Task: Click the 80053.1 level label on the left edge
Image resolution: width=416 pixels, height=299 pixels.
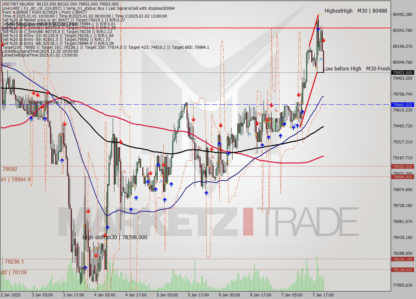Action: click(x=8, y=65)
